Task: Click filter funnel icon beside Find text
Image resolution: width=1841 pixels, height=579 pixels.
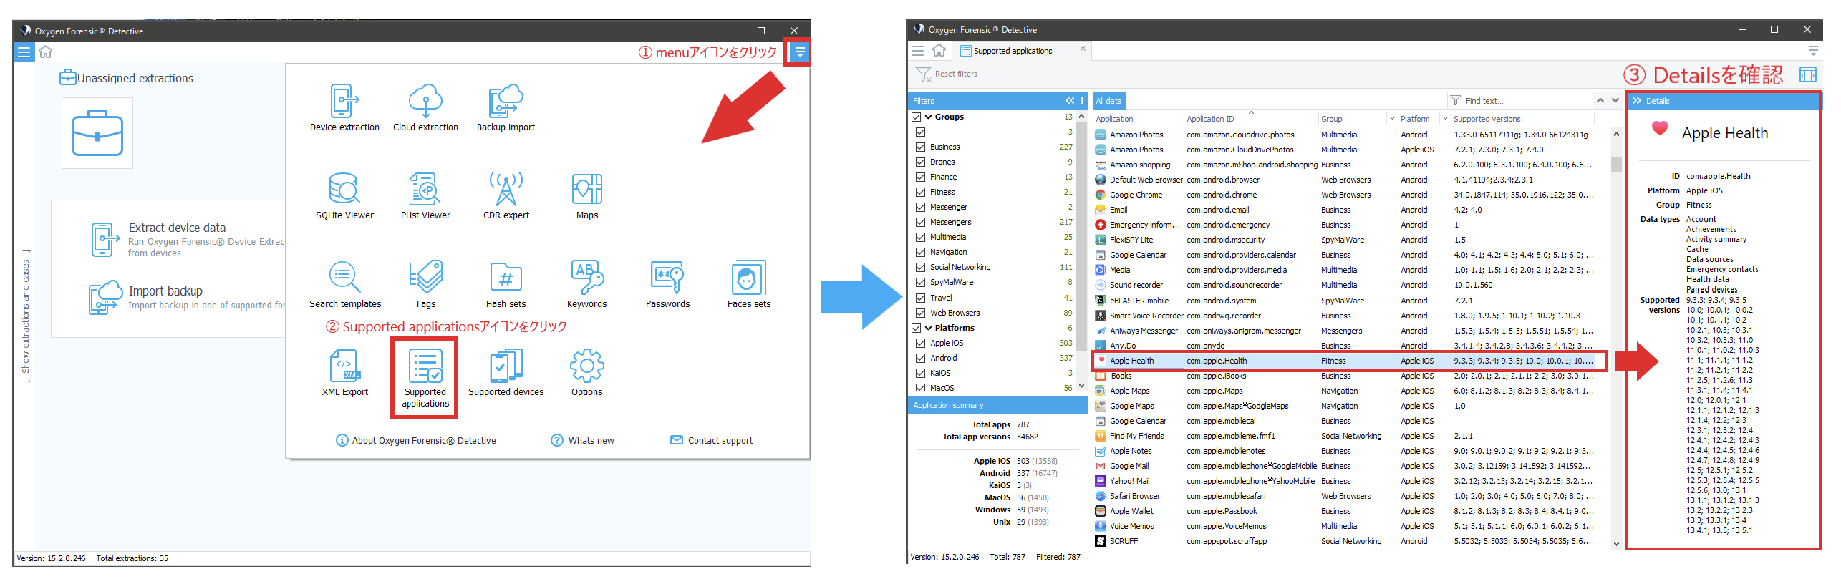Action: pyautogui.click(x=1456, y=100)
